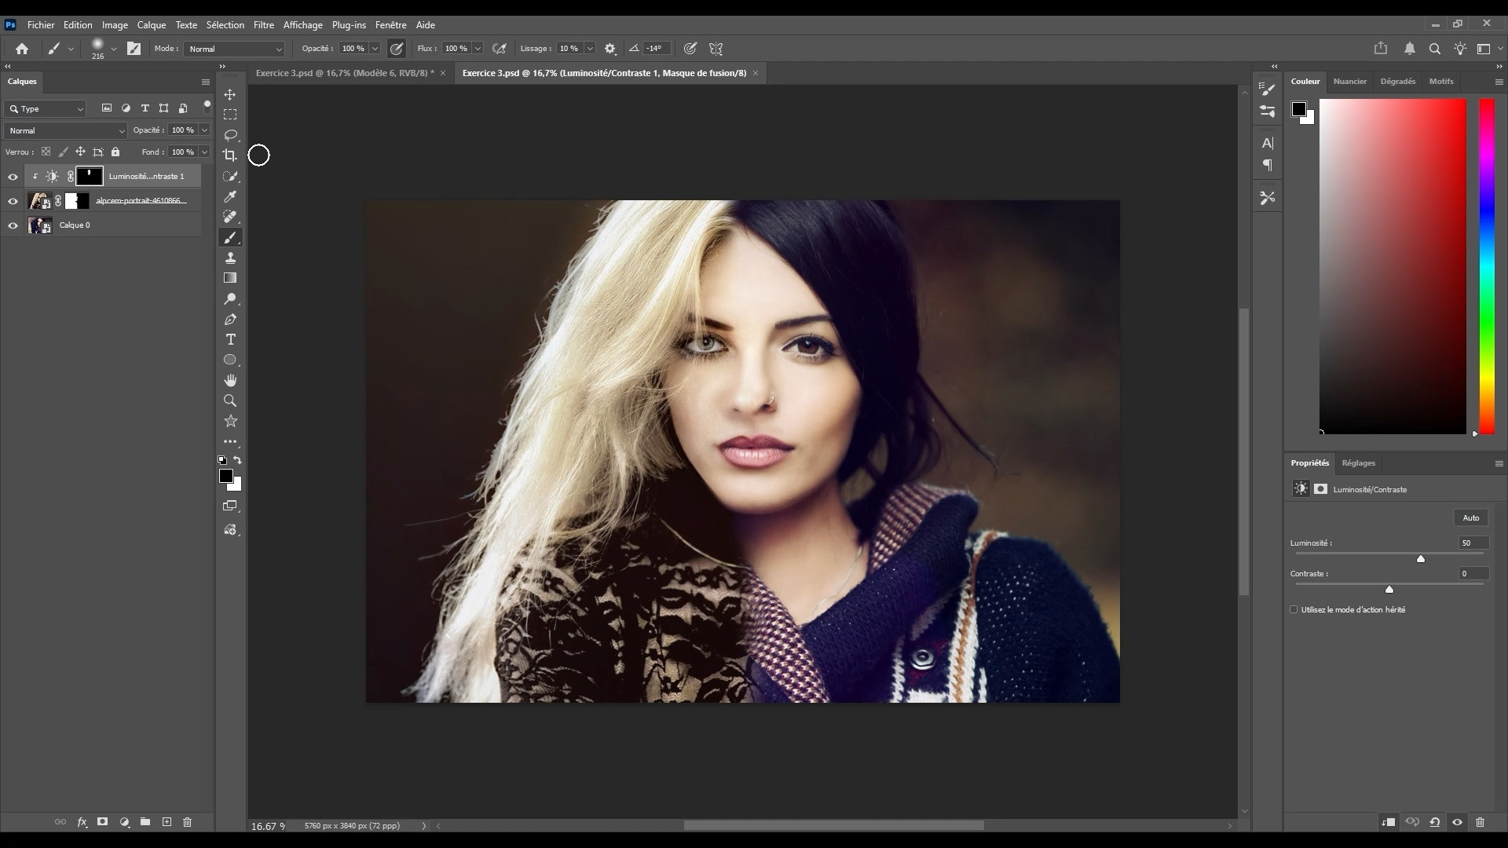Select the Pen tool
Viewport: 1508px width, 848px height.
pyautogui.click(x=230, y=320)
